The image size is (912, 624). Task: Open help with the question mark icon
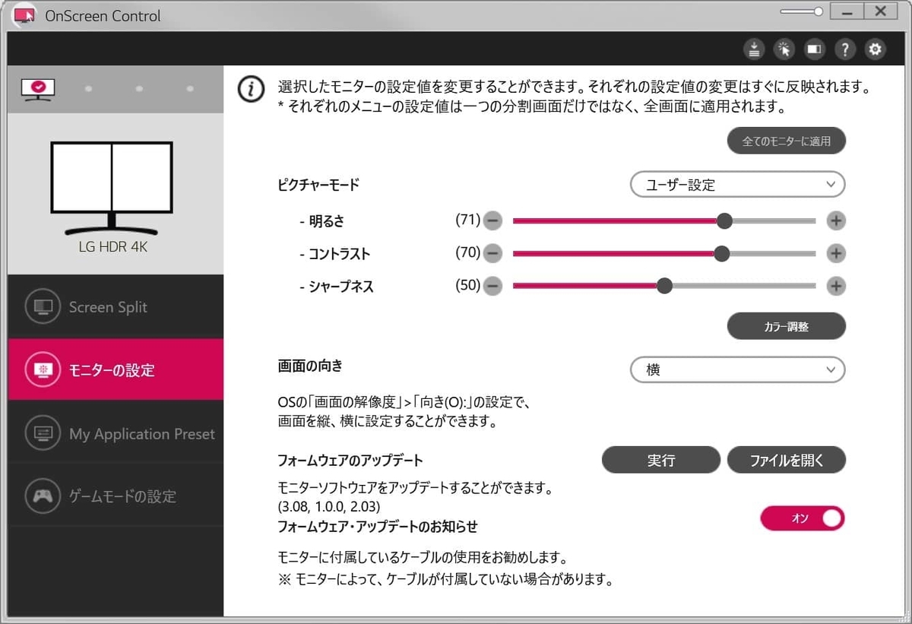845,49
